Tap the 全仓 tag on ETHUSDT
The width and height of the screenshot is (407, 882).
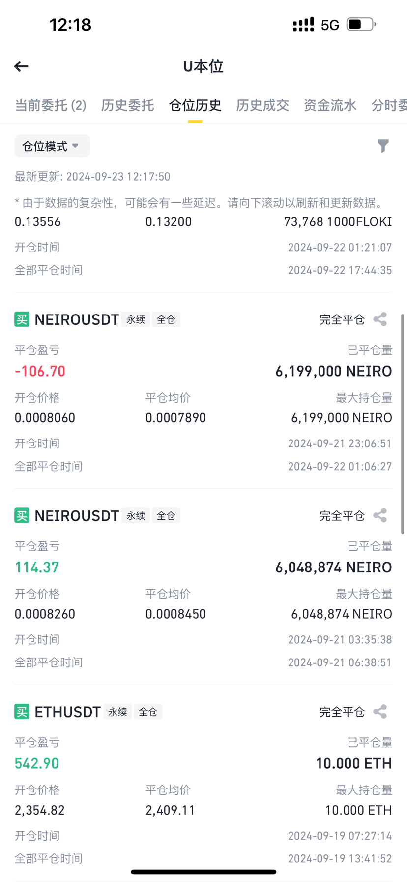click(148, 712)
